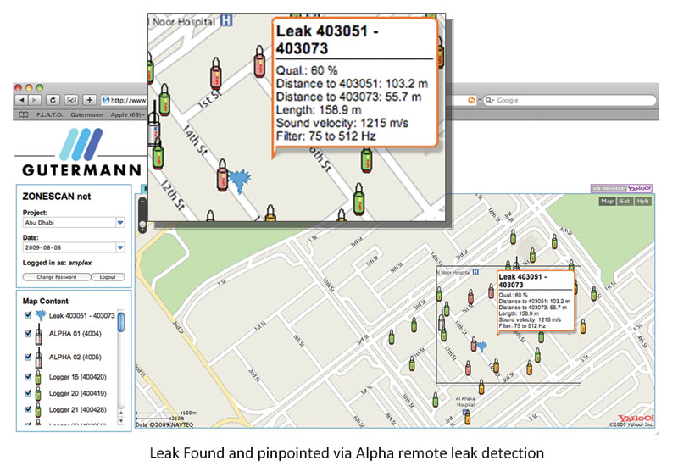Click the Logger 15 green icon in list

point(38,377)
